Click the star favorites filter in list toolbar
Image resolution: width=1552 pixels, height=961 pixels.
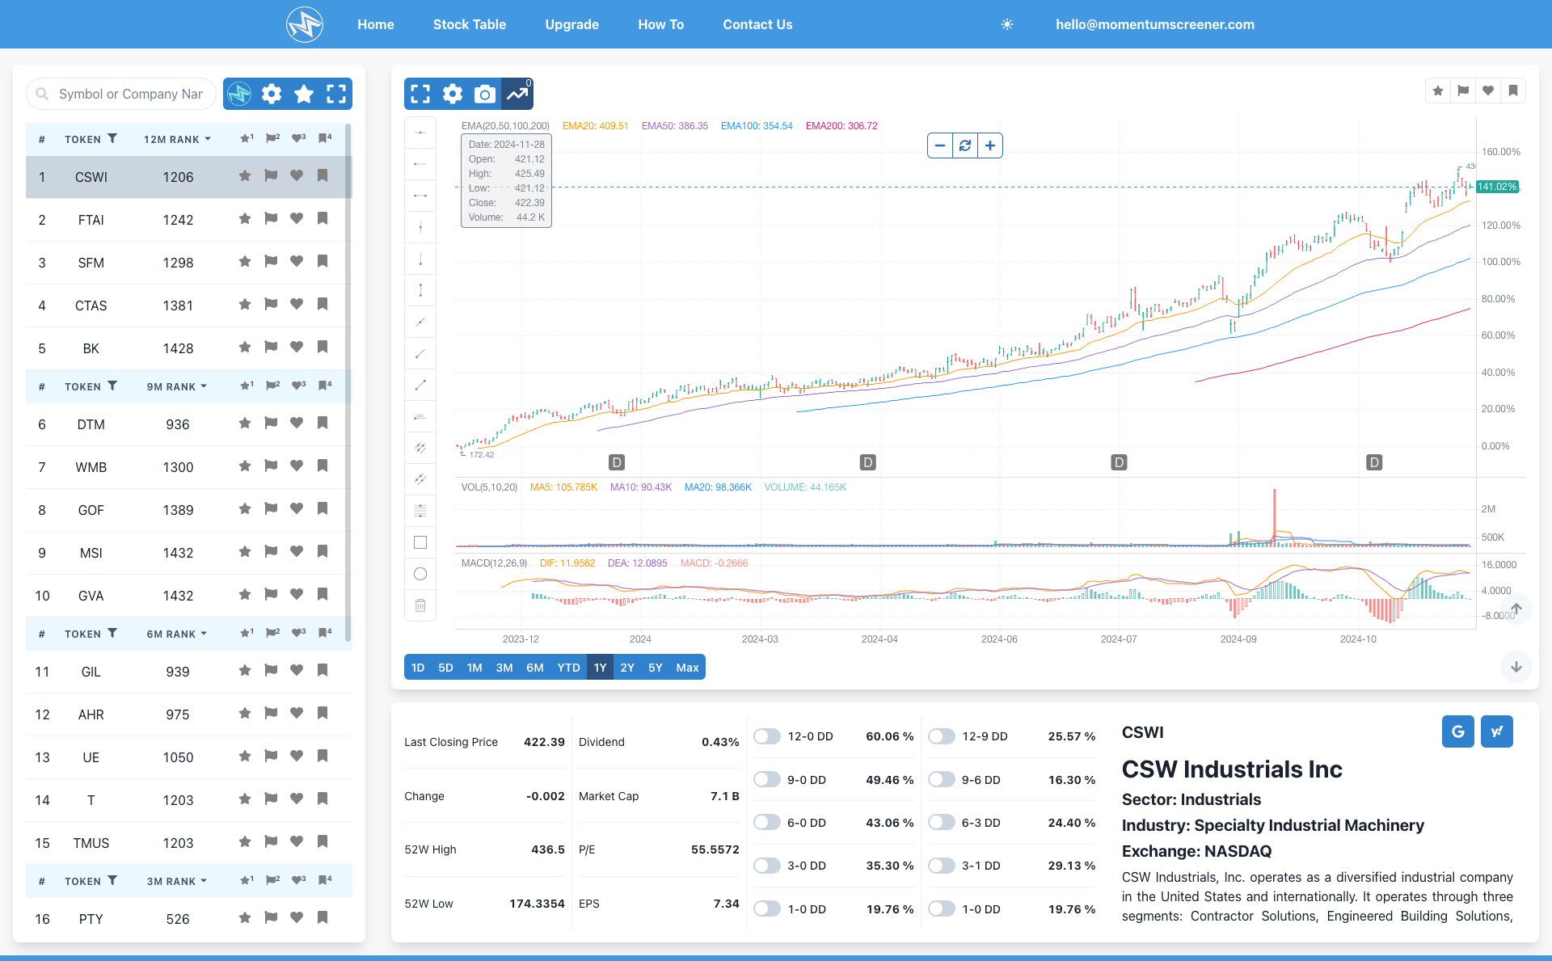304,94
